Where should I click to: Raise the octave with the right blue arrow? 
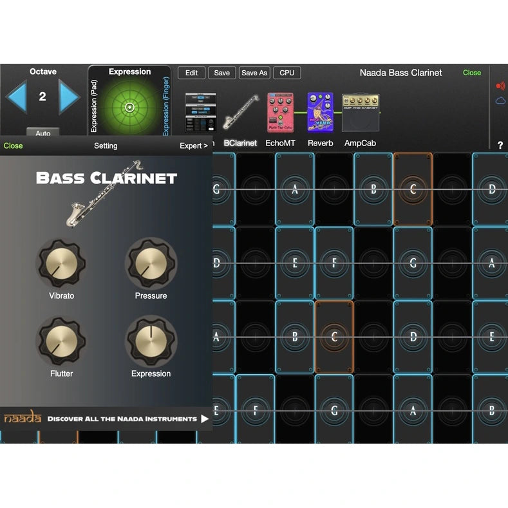coord(69,97)
